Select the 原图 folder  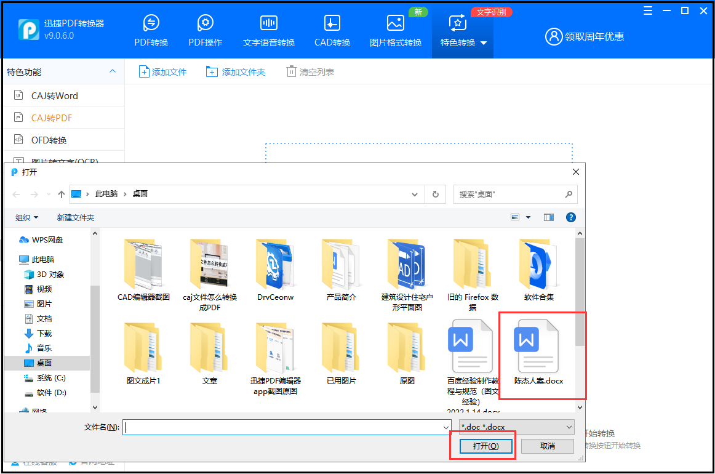pos(407,353)
